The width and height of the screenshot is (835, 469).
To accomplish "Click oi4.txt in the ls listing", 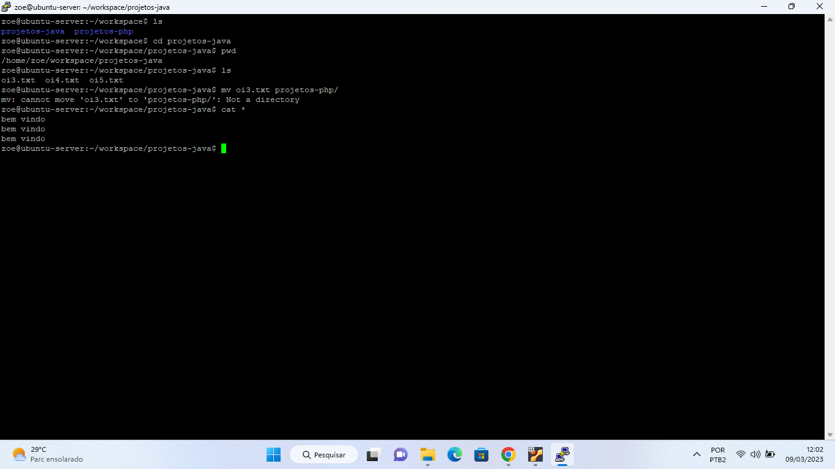I will pos(62,80).
